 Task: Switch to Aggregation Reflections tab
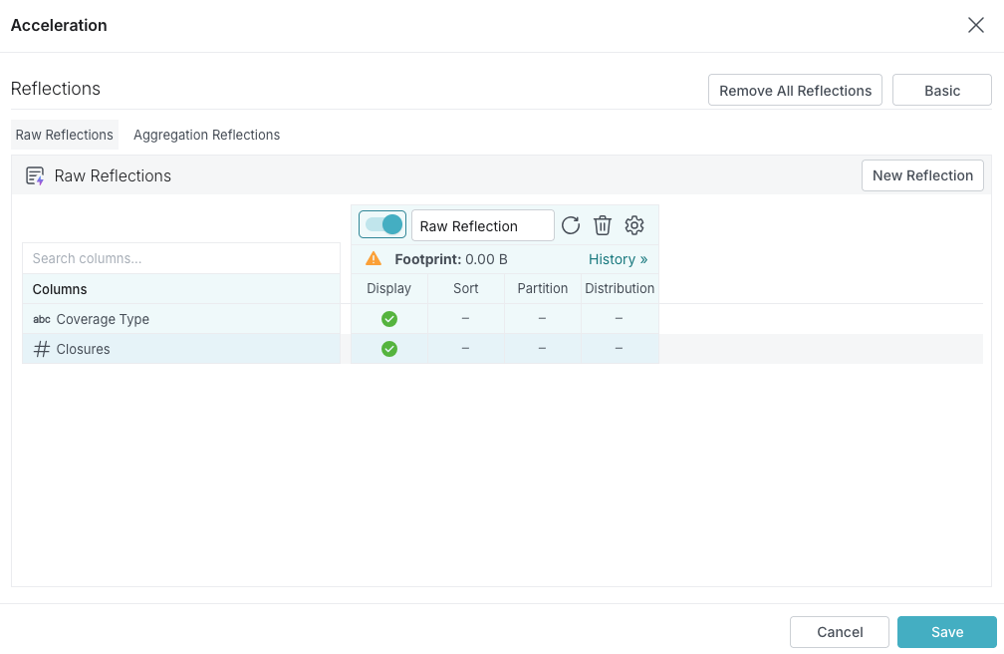coord(206,135)
